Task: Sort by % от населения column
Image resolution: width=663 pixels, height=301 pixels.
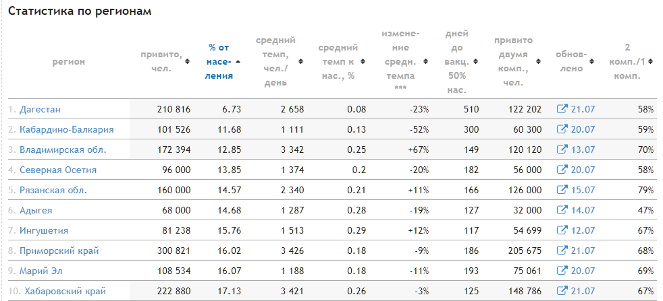Action: pos(219,61)
